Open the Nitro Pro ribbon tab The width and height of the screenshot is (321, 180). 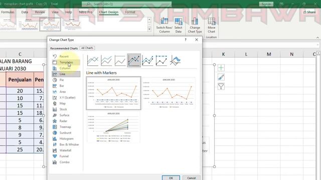point(86,12)
